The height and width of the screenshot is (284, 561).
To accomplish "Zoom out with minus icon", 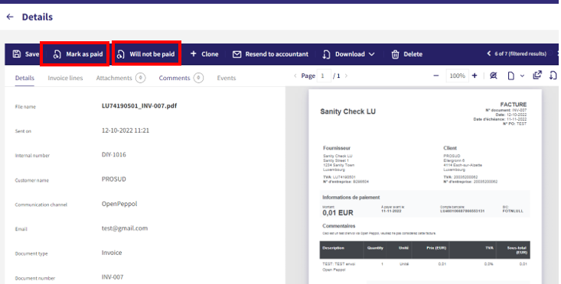I will [435, 76].
